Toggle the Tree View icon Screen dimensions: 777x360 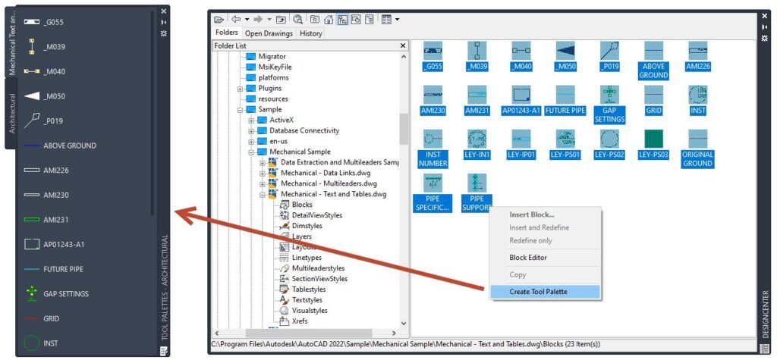[342, 19]
